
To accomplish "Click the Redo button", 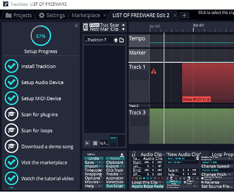I will [x=115, y=158].
